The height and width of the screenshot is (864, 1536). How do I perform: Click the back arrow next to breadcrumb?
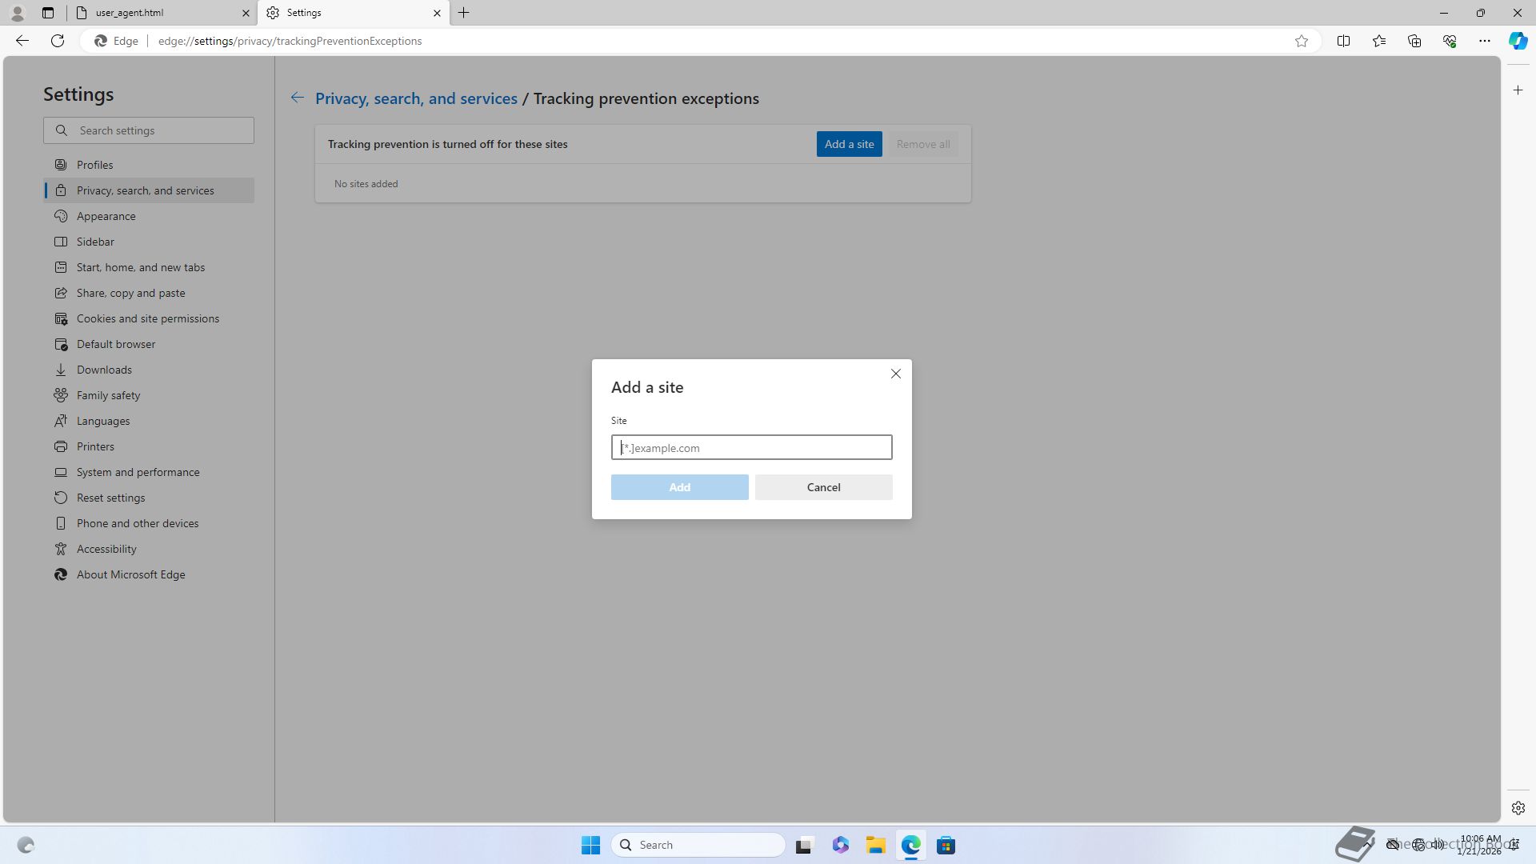coord(297,98)
